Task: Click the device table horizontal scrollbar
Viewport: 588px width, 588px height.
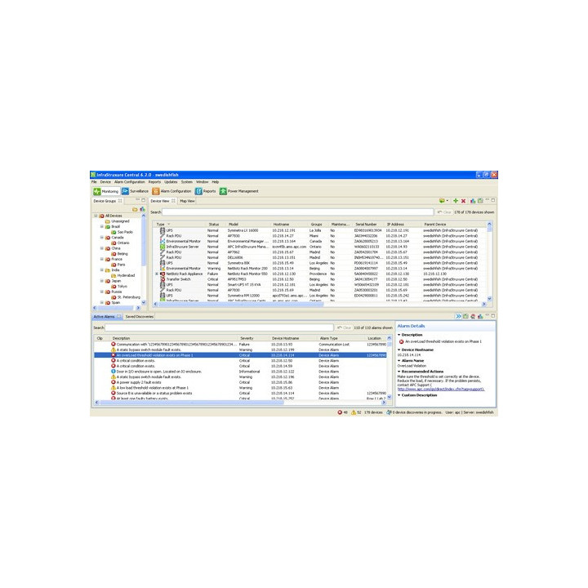Action: (320, 304)
